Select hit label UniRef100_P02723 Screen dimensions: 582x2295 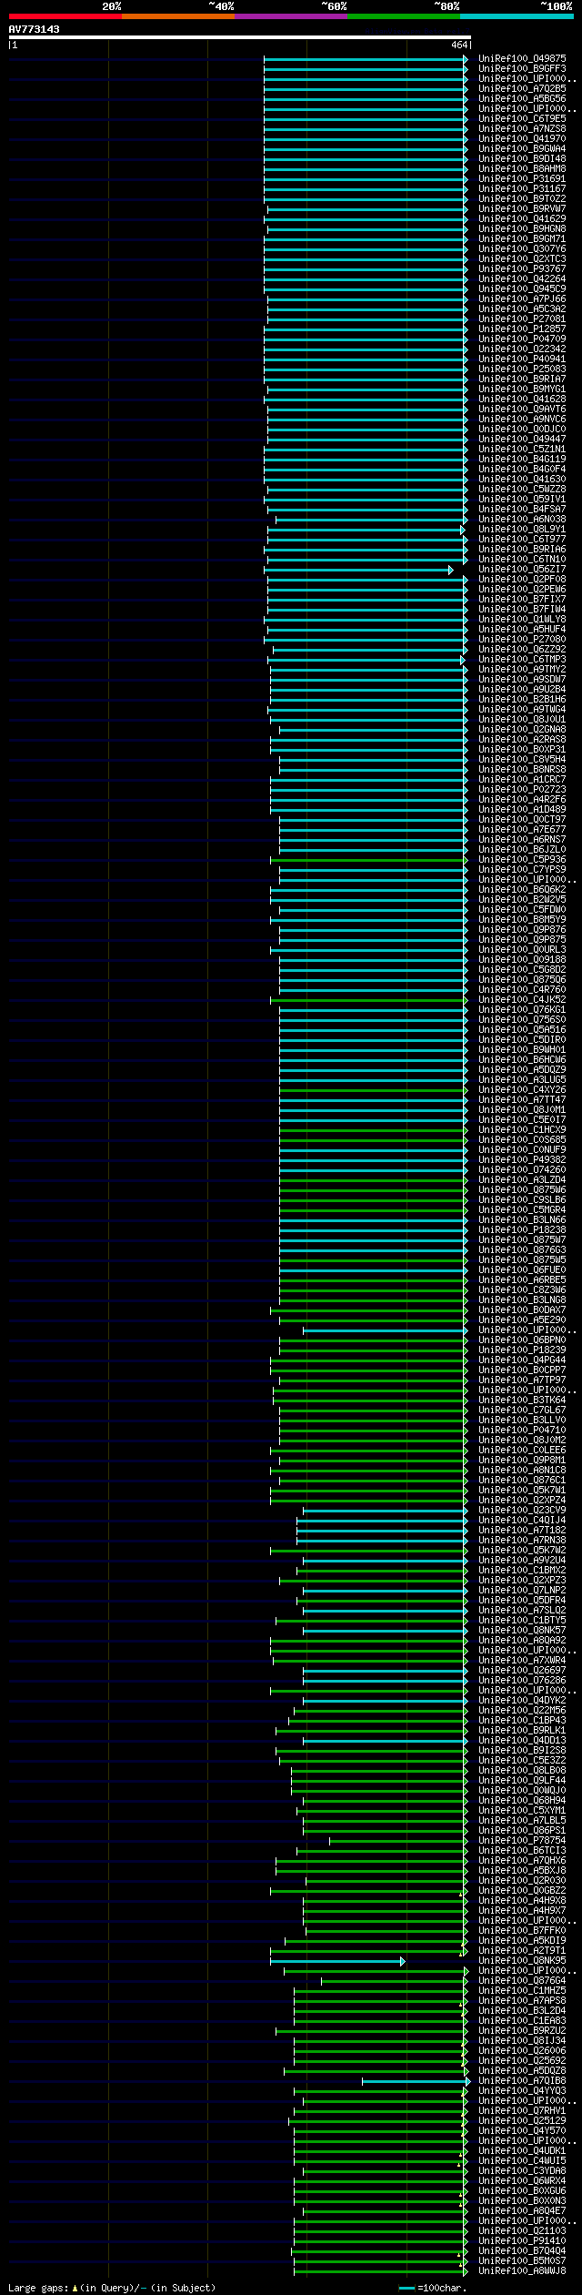[522, 789]
